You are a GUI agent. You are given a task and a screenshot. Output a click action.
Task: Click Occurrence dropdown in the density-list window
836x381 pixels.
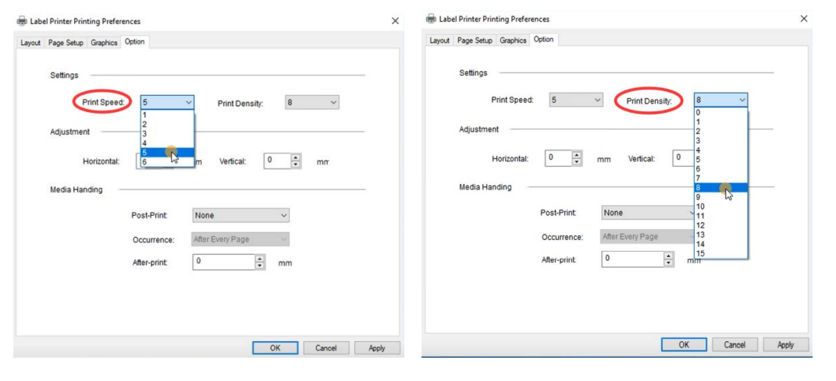click(648, 237)
